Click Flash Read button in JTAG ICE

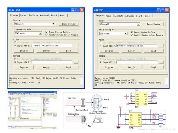click(x=69, y=51)
